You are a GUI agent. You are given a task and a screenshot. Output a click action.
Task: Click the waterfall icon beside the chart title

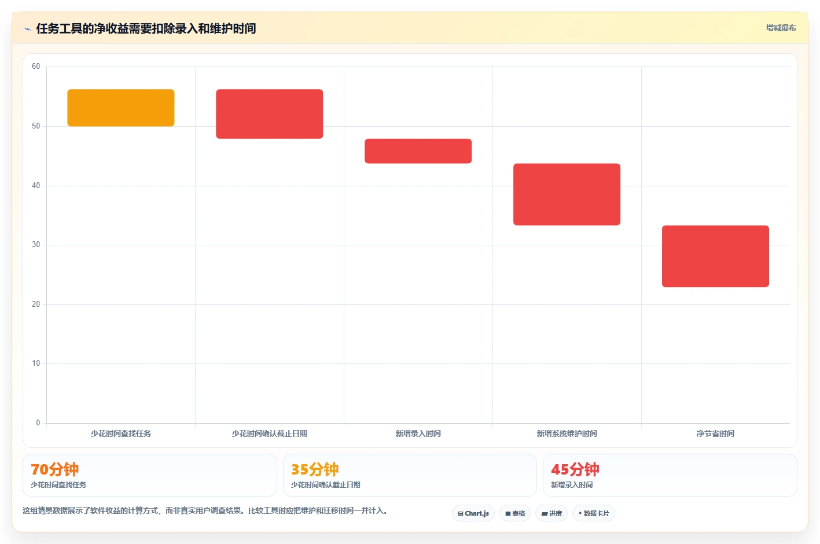[x=27, y=29]
